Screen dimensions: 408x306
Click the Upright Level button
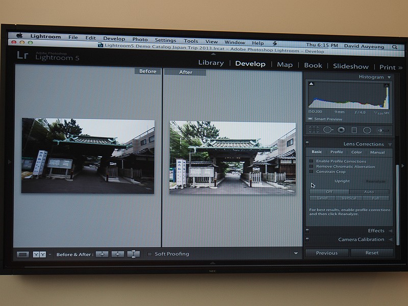(322, 198)
